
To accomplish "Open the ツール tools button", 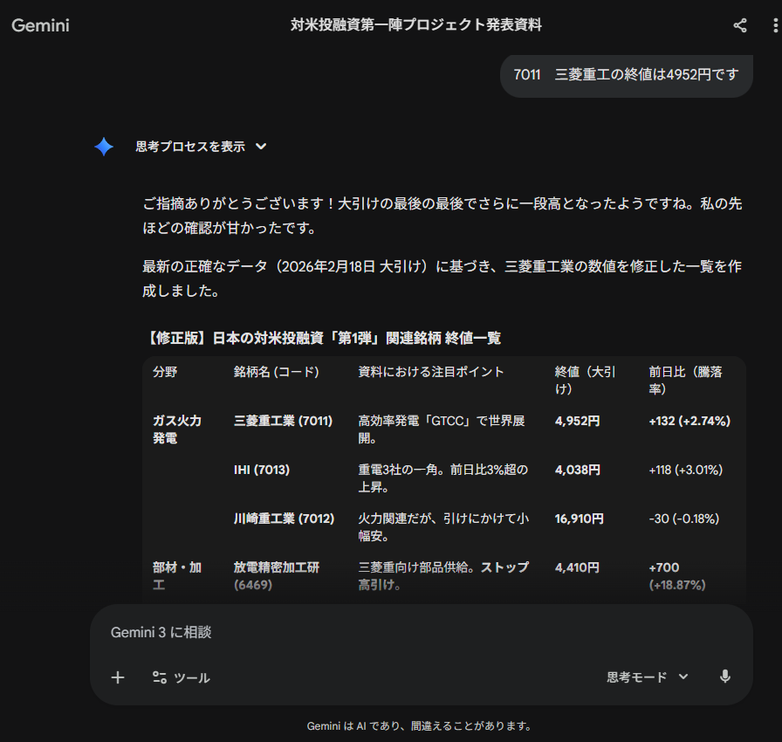I will click(181, 677).
